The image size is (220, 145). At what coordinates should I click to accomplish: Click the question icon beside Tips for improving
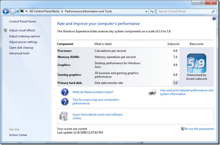click(65, 102)
